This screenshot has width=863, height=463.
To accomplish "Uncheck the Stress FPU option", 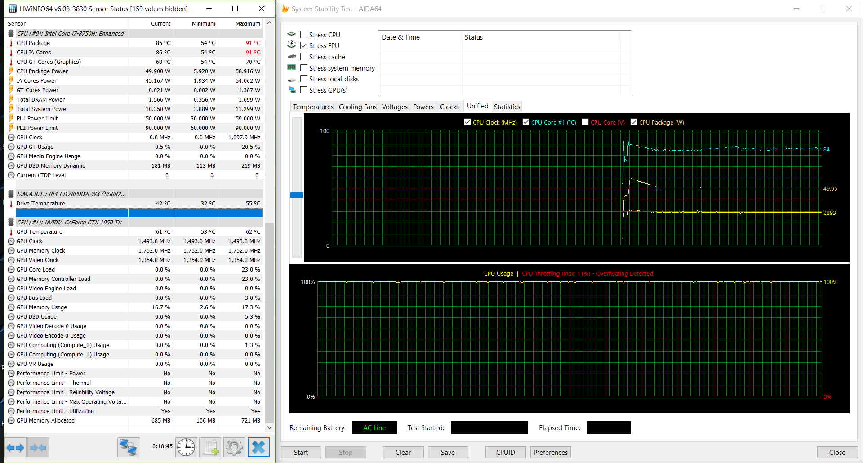I will 304,46.
